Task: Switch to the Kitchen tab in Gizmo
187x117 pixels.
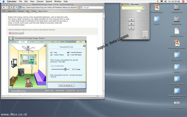Action: (32, 42)
